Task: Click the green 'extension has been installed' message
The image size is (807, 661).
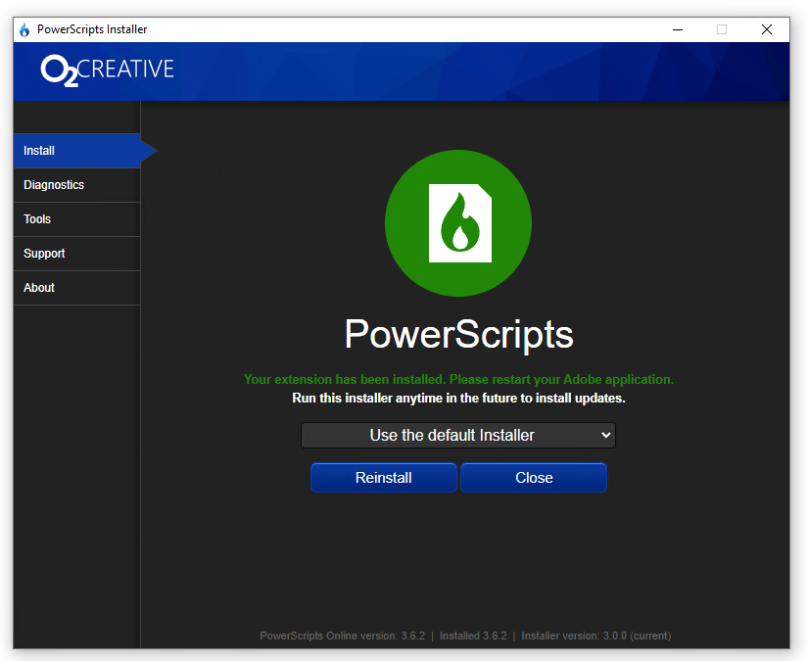Action: [458, 379]
